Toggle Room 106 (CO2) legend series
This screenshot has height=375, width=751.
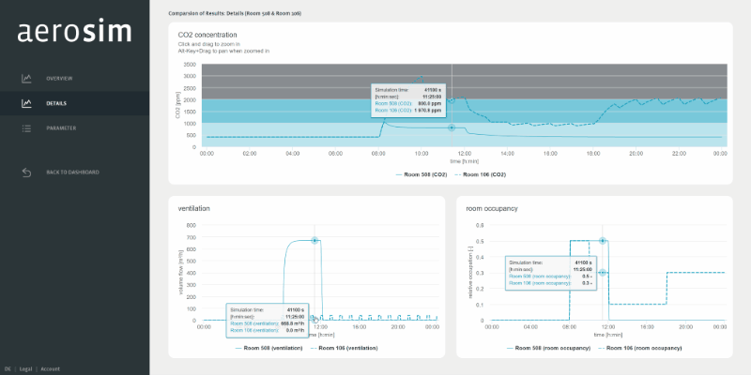tap(485, 173)
